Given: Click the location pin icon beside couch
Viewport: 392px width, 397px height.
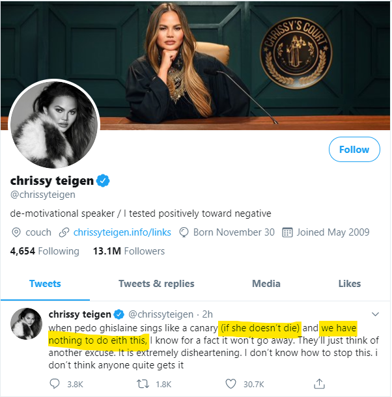Looking at the screenshot, I should click(16, 232).
